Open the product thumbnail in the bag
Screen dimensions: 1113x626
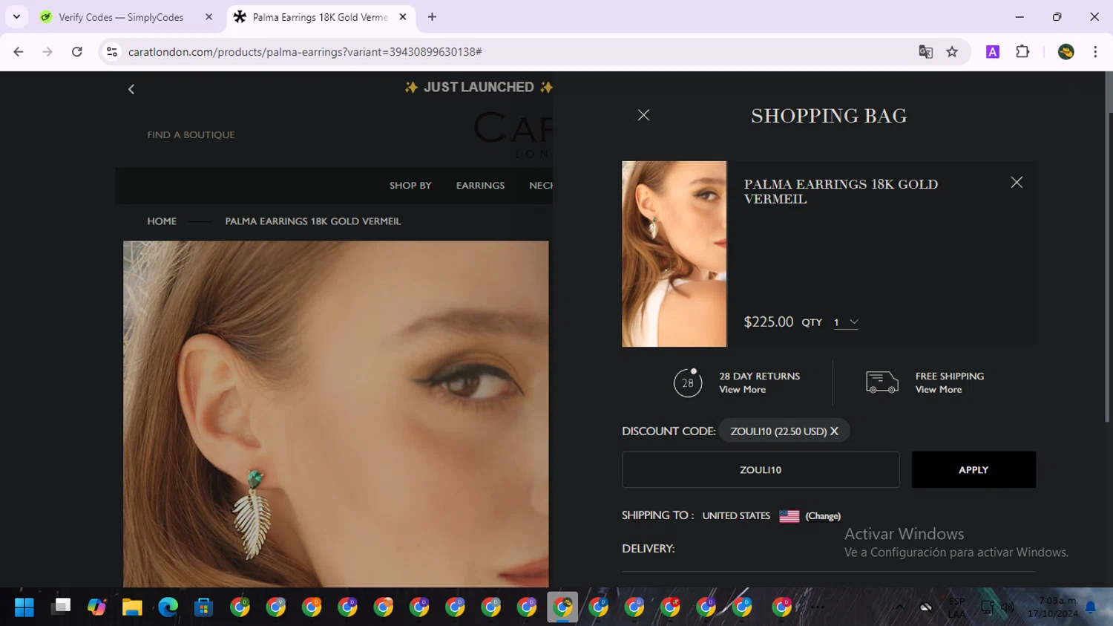pyautogui.click(x=674, y=254)
